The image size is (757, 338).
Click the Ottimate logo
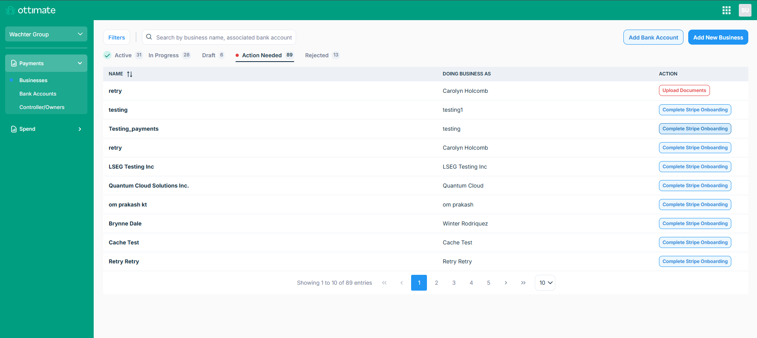(x=31, y=10)
